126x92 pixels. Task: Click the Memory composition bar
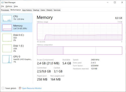(80, 51)
